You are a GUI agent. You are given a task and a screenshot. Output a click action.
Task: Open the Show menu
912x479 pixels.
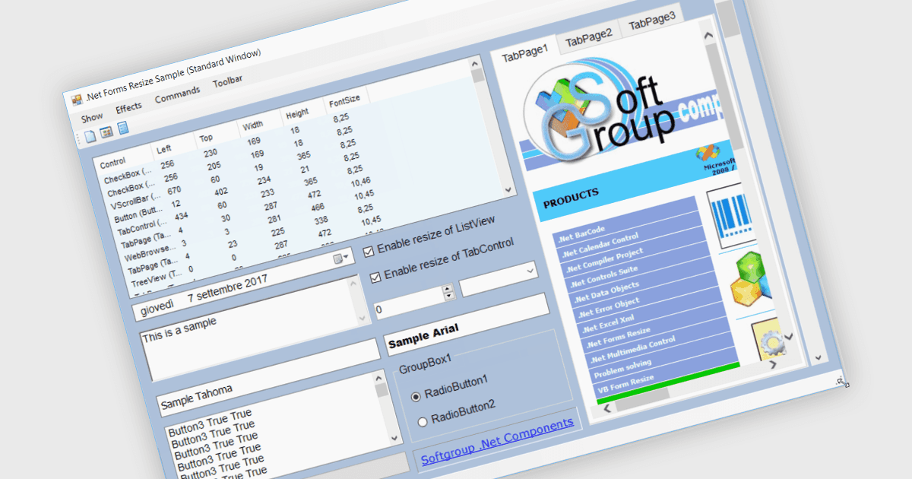pos(92,117)
